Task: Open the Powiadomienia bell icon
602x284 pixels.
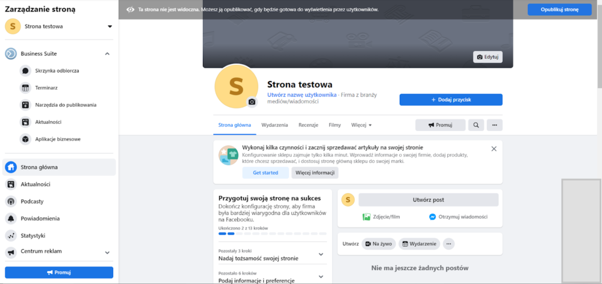Action: coord(11,219)
